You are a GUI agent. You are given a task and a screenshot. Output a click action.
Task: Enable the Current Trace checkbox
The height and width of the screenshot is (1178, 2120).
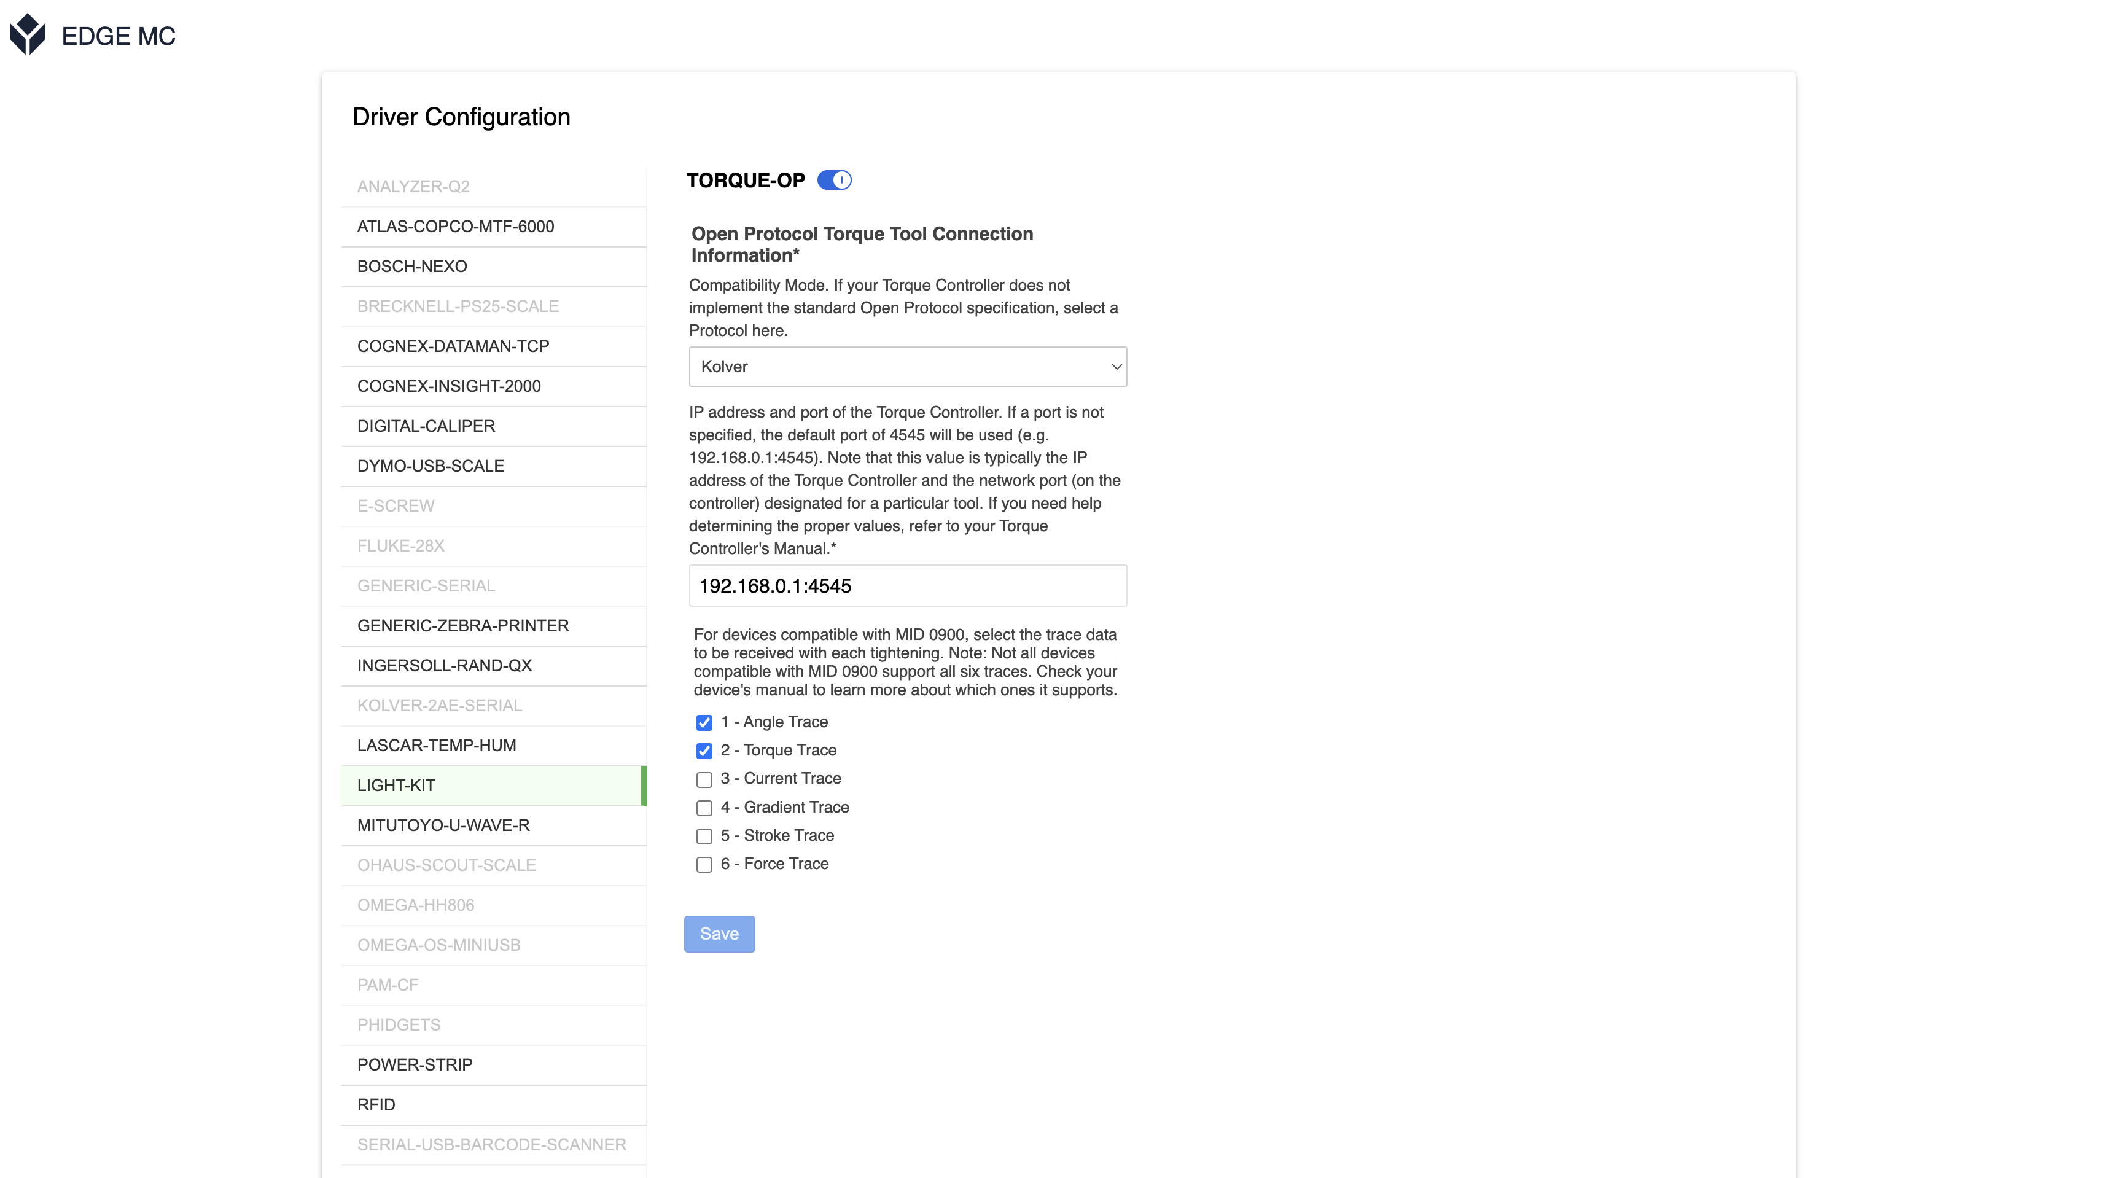(x=704, y=779)
